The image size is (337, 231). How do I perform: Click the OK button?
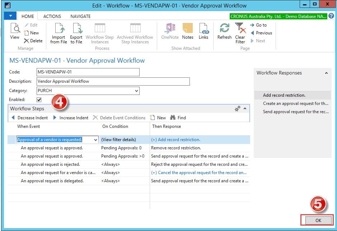click(x=317, y=220)
